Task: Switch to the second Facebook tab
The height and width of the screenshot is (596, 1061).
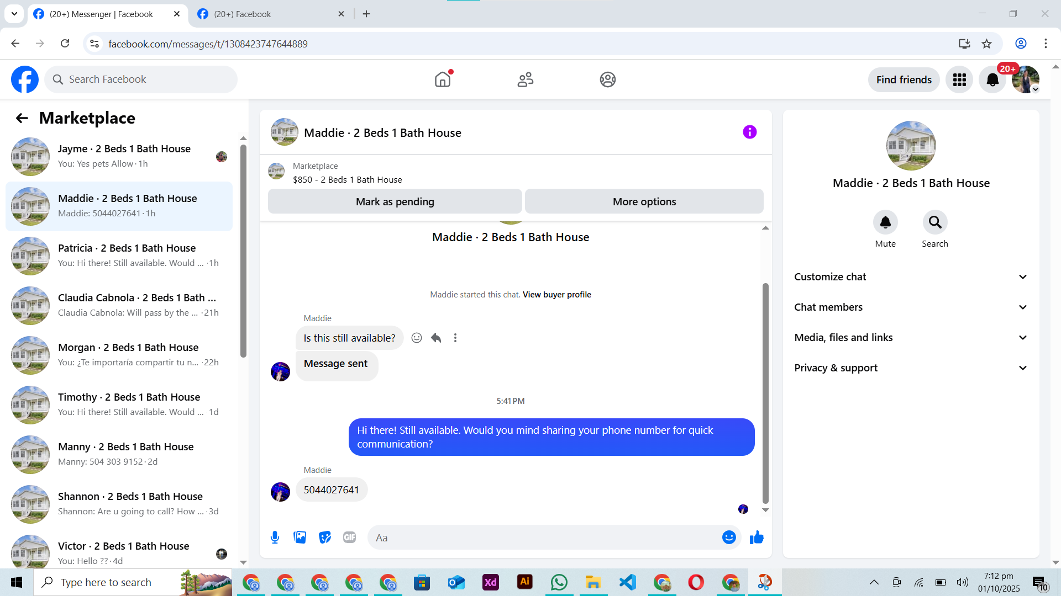Action: pos(271,14)
